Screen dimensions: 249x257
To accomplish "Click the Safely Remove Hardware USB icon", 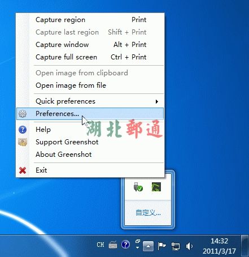I will tap(138, 187).
